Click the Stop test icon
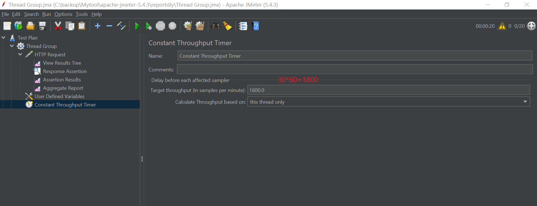The image size is (537, 206). coord(161,26)
